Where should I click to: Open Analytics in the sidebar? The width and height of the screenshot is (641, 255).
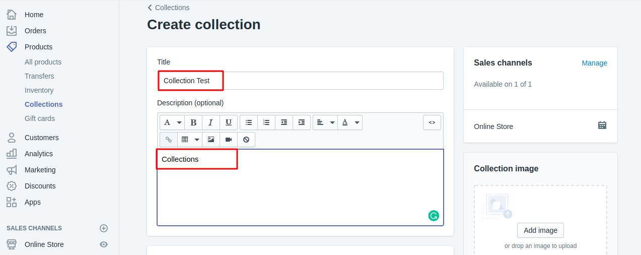(x=39, y=154)
